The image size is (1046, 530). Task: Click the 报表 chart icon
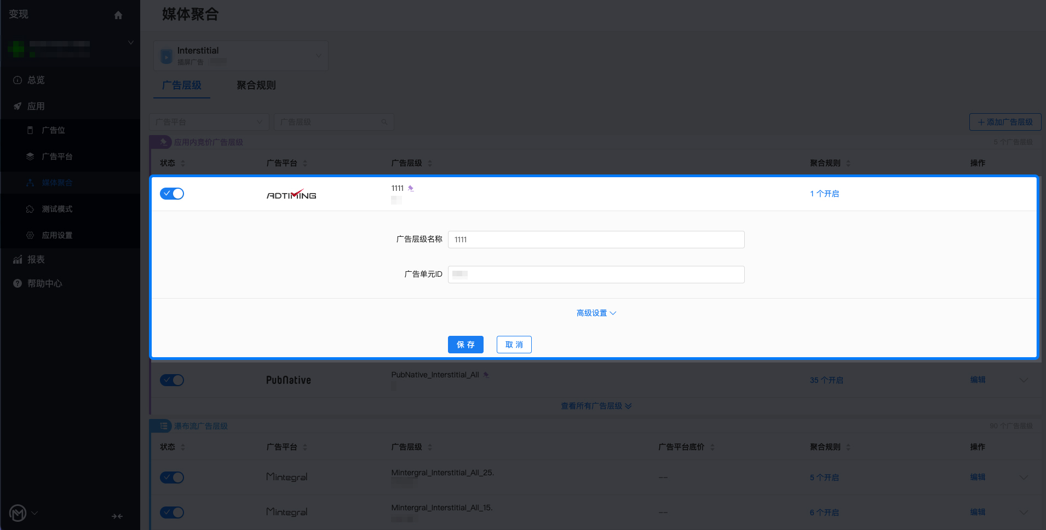click(x=18, y=259)
